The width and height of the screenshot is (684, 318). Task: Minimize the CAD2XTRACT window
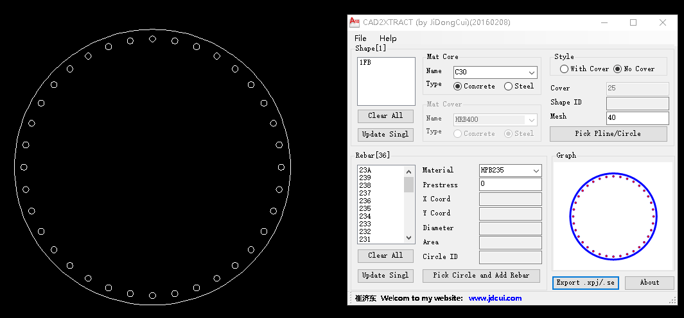(604, 22)
